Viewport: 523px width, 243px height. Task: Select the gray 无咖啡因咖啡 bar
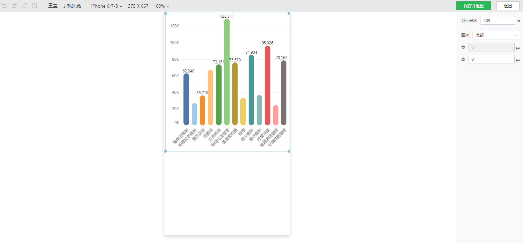coord(284,93)
